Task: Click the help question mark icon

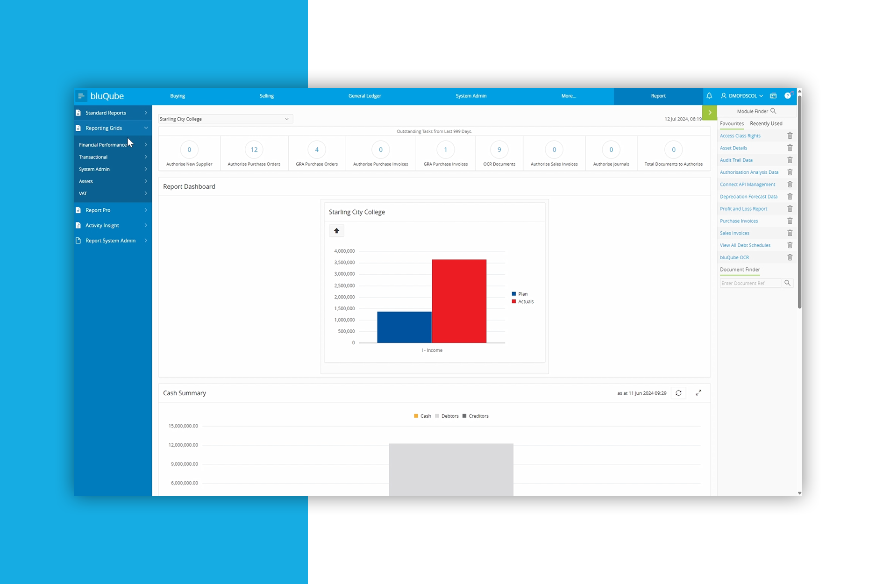Action: point(788,96)
